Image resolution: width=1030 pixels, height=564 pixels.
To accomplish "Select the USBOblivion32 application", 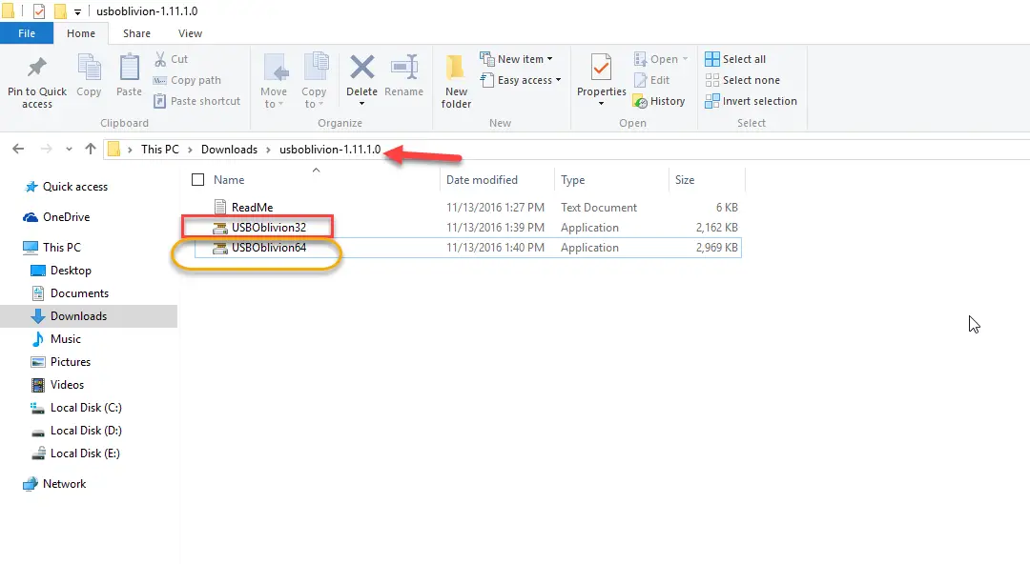I will click(x=269, y=228).
